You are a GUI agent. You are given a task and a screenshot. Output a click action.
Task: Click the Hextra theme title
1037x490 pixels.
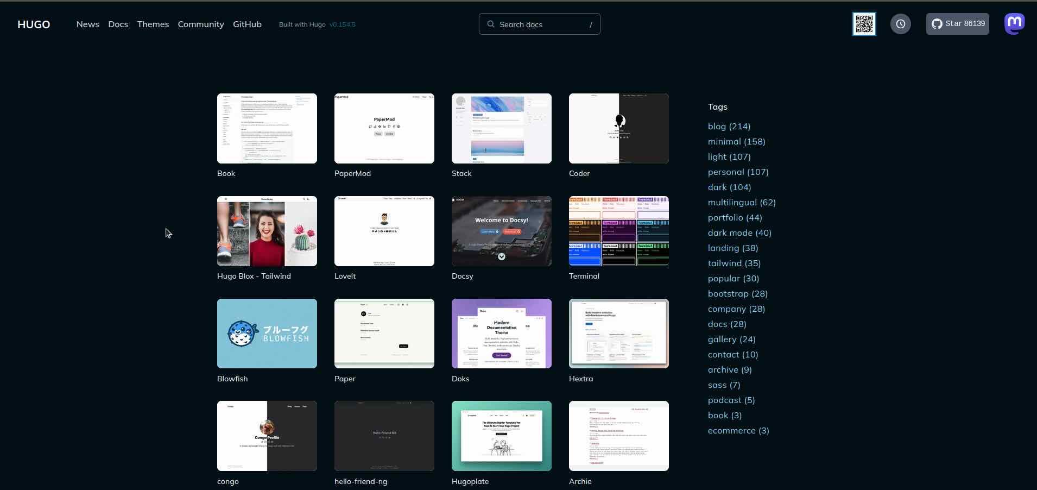[581, 379]
